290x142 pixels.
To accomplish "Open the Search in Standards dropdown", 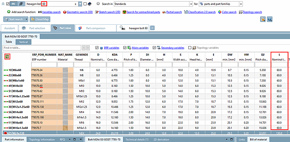I will click(191, 4).
